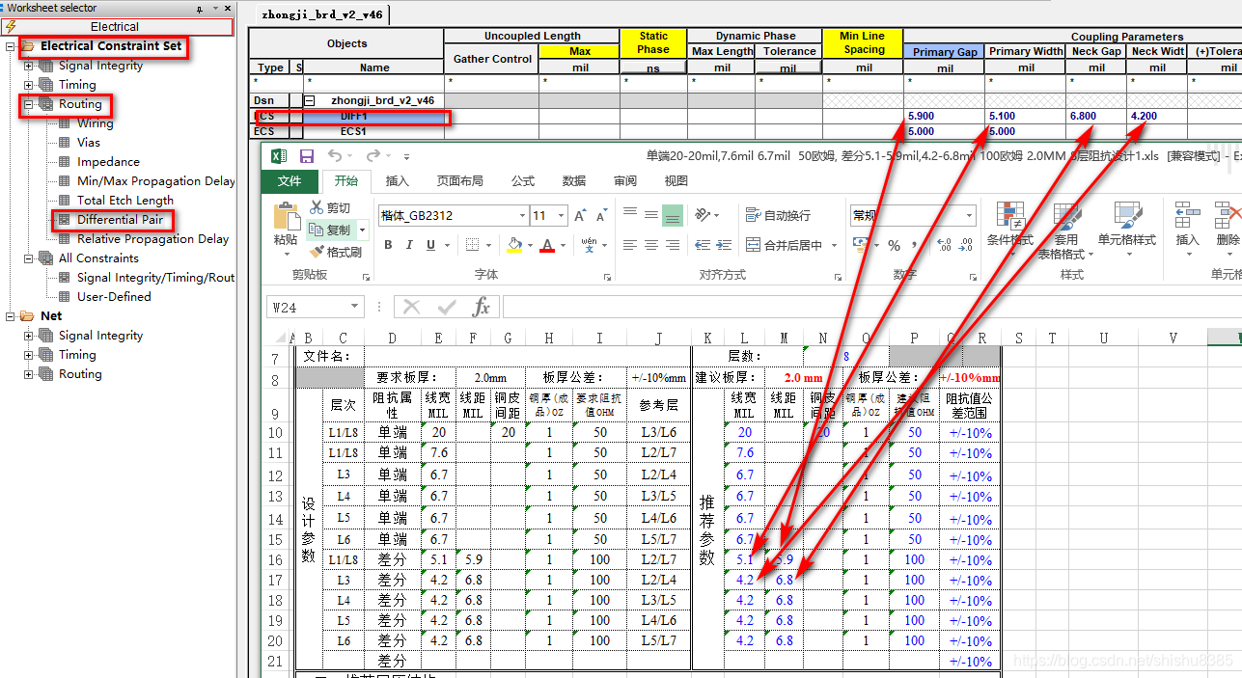Viewport: 1242px width, 678px height.
Task: Toggle middle vertical alignment button
Action: pyautogui.click(x=651, y=215)
